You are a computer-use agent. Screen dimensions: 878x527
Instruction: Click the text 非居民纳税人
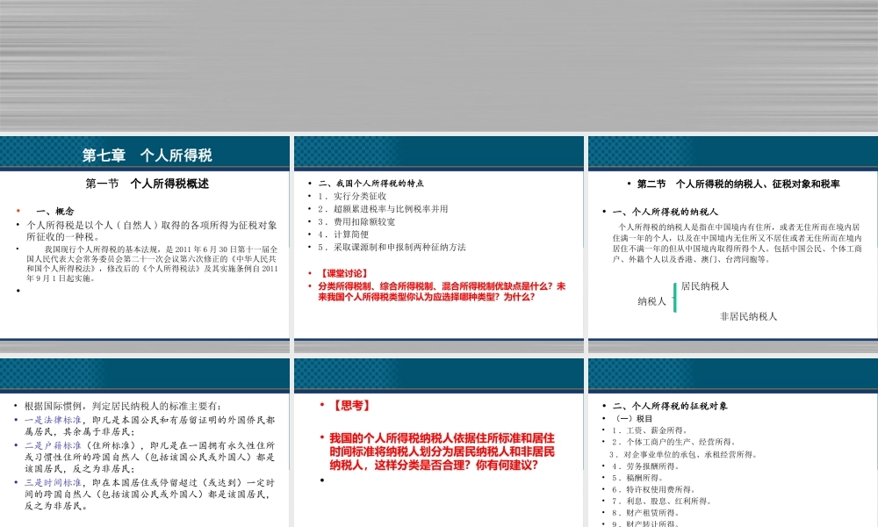tap(749, 314)
